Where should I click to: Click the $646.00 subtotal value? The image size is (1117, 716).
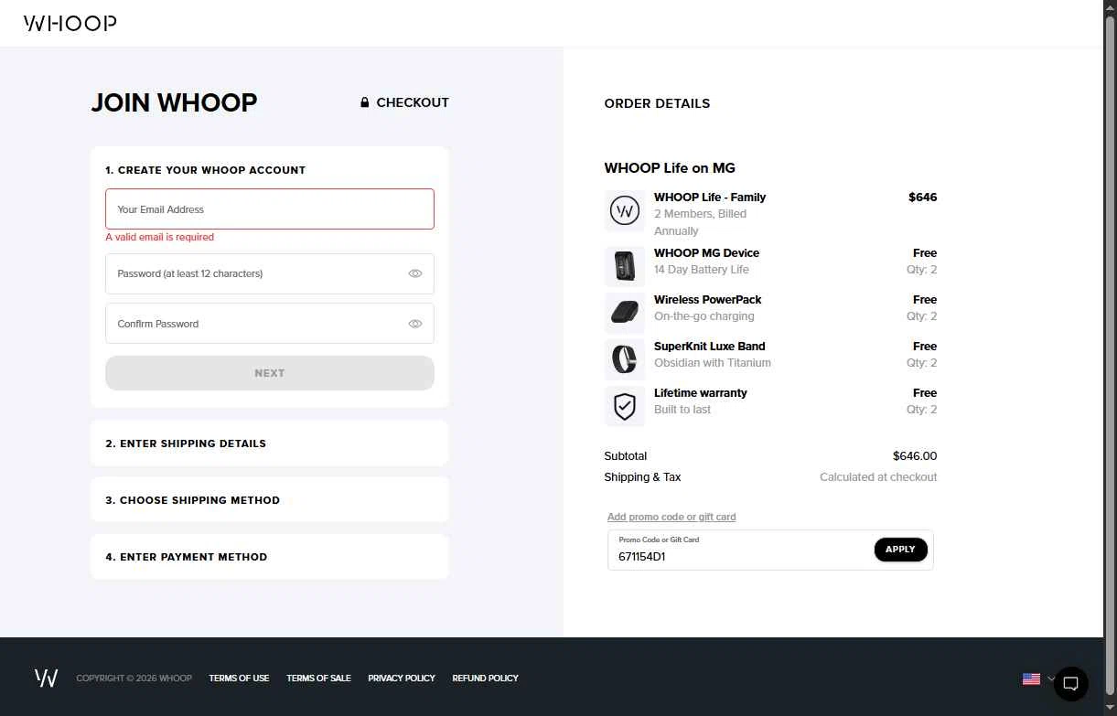(x=915, y=456)
